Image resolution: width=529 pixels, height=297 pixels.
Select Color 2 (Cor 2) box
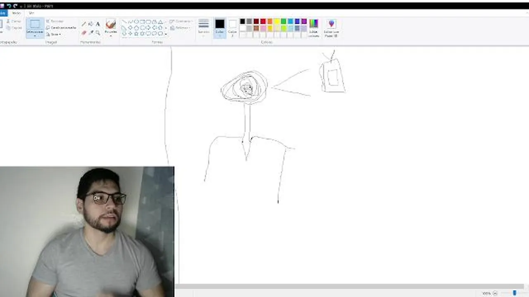[233, 28]
